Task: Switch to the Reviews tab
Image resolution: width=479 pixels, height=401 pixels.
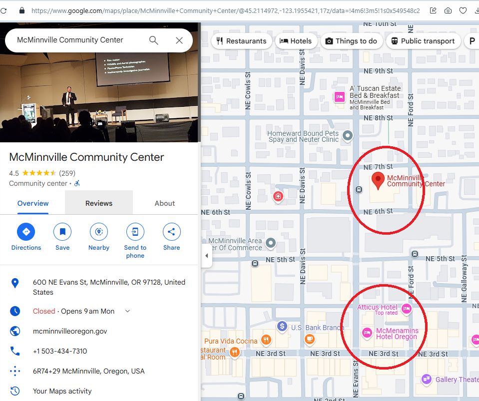Action: click(99, 203)
